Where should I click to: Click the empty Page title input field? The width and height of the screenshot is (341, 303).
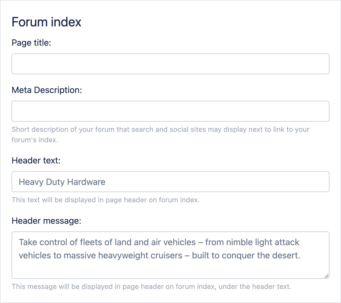[170, 64]
